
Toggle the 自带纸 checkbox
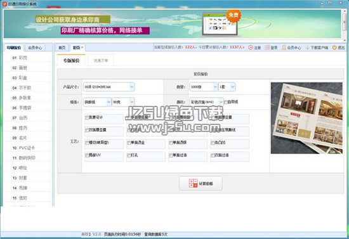[226, 102]
